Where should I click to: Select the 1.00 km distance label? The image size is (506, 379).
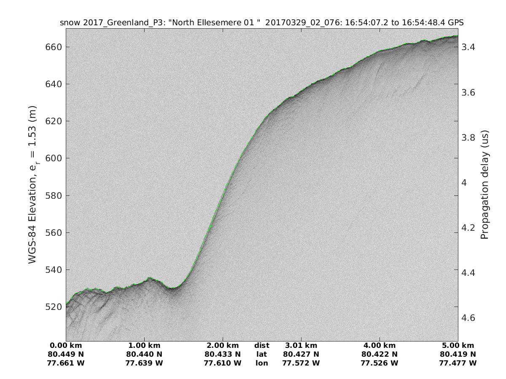[144, 345]
